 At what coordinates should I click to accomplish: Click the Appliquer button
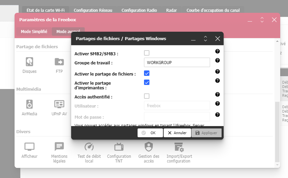coord(206,133)
